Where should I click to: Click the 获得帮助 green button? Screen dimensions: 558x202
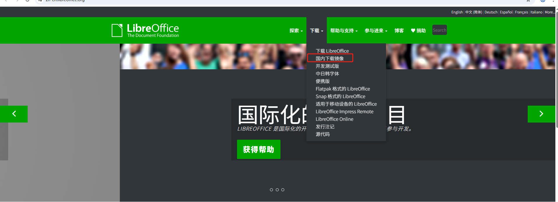pyautogui.click(x=259, y=149)
